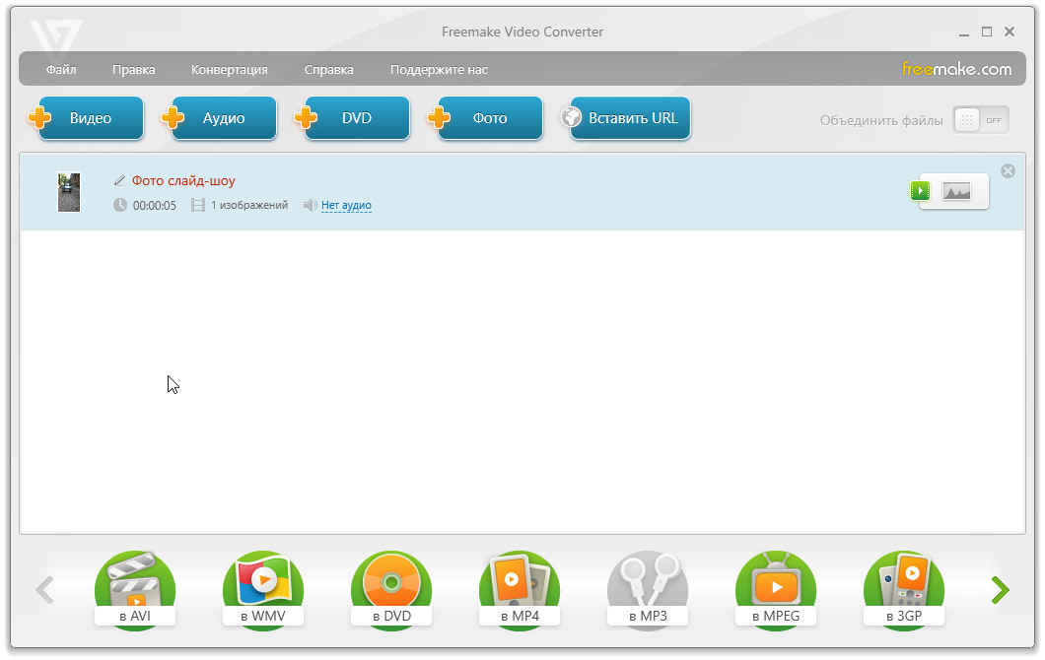1045x660 pixels.
Task: Choose the DVD burn format icon
Action: point(390,587)
